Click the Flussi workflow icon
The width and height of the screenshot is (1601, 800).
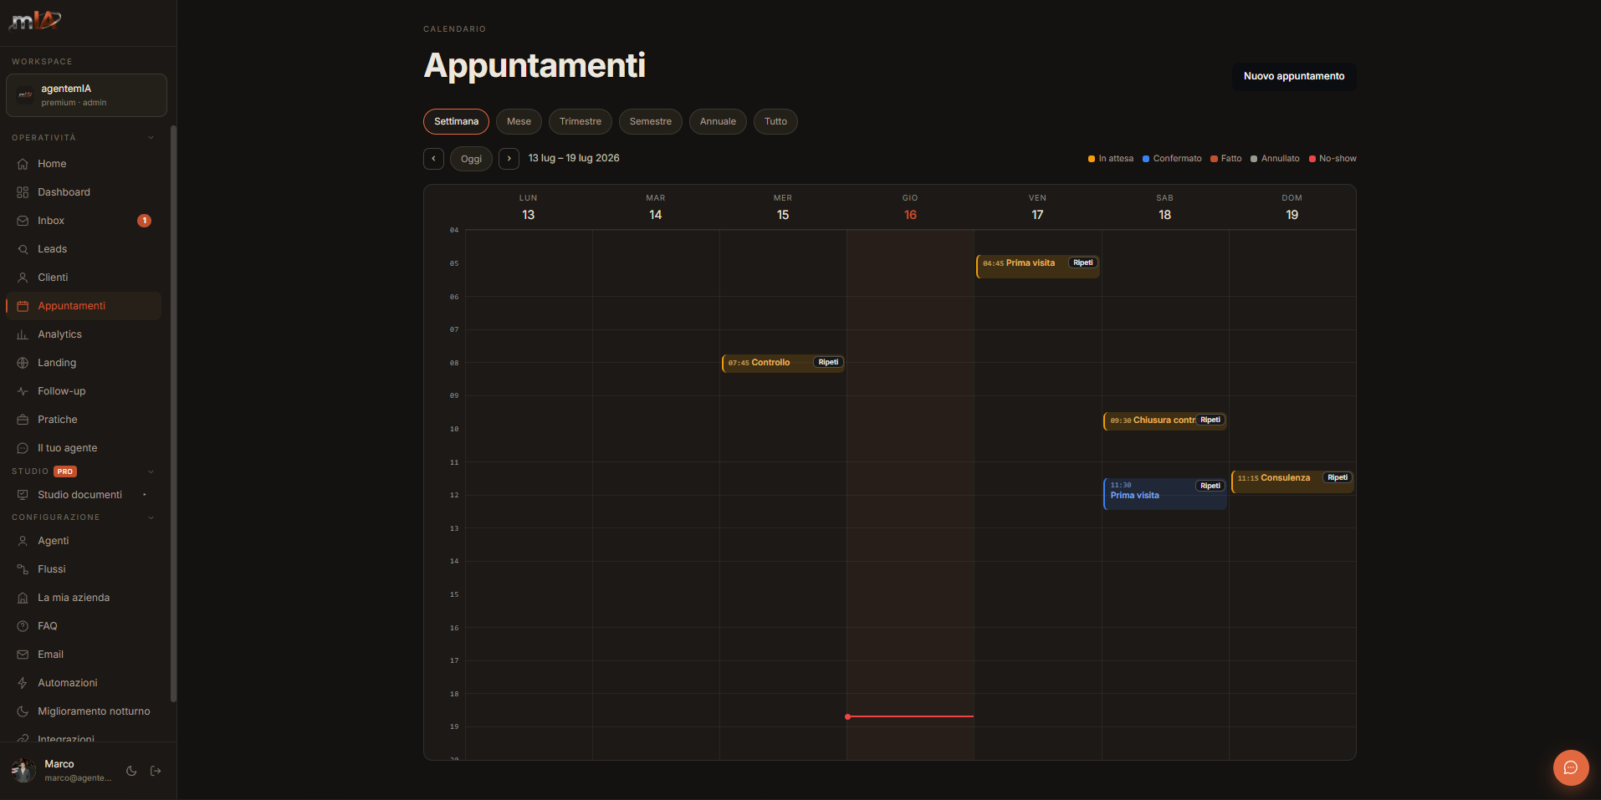coord(23,569)
